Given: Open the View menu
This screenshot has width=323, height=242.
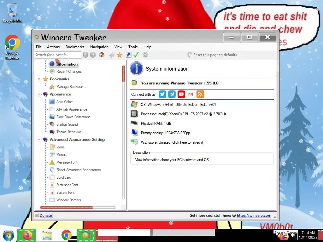Looking at the screenshot, I should (x=119, y=47).
